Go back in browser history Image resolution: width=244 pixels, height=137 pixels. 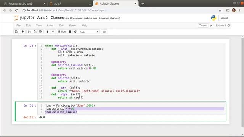click(x=4, y=10)
